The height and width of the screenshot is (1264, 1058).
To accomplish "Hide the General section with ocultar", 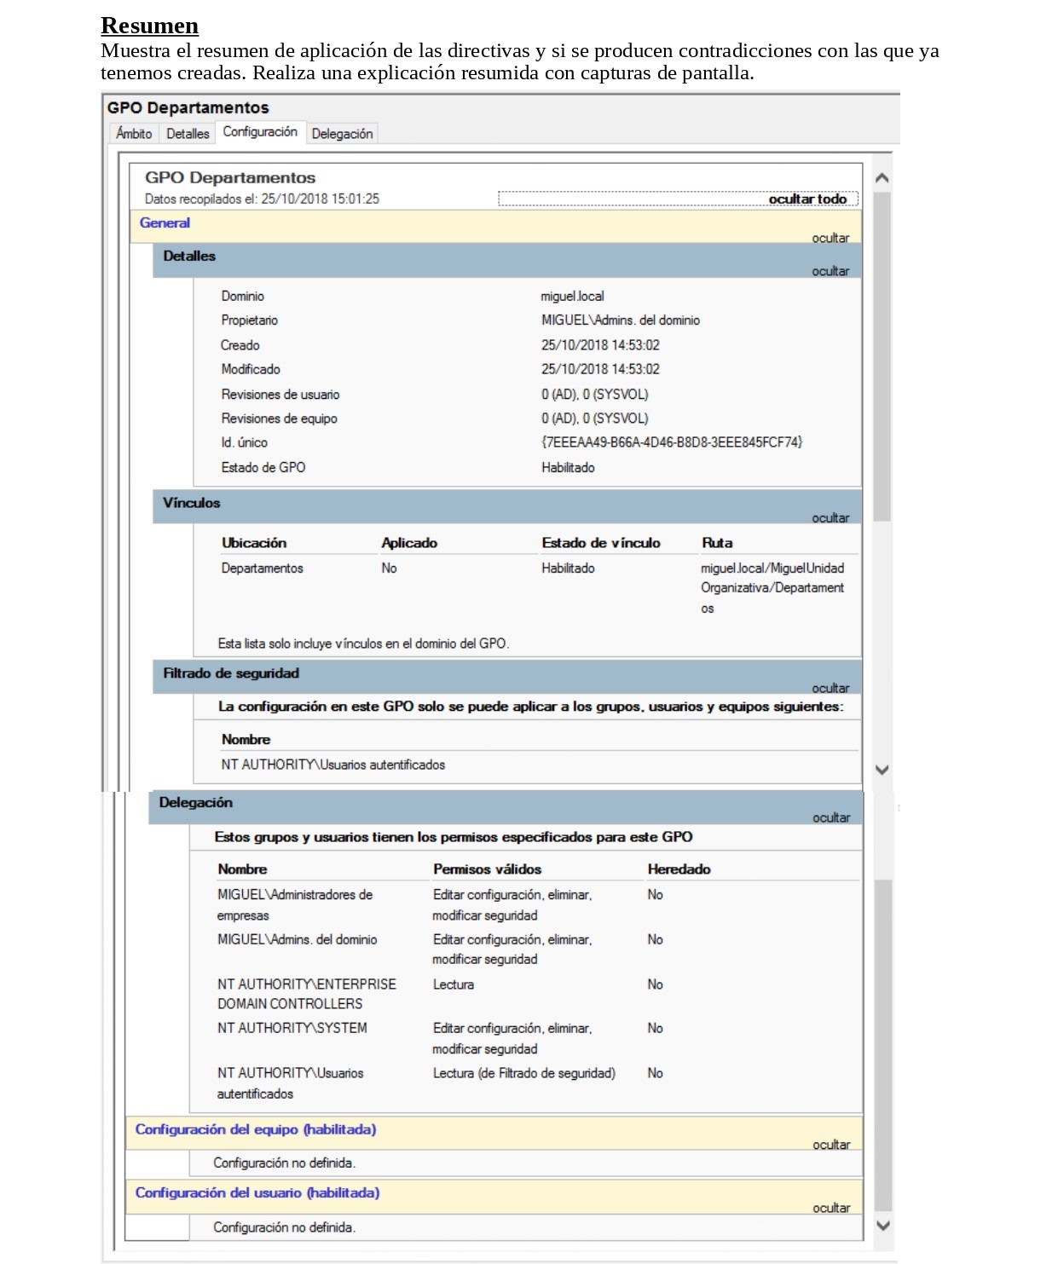I will point(830,238).
